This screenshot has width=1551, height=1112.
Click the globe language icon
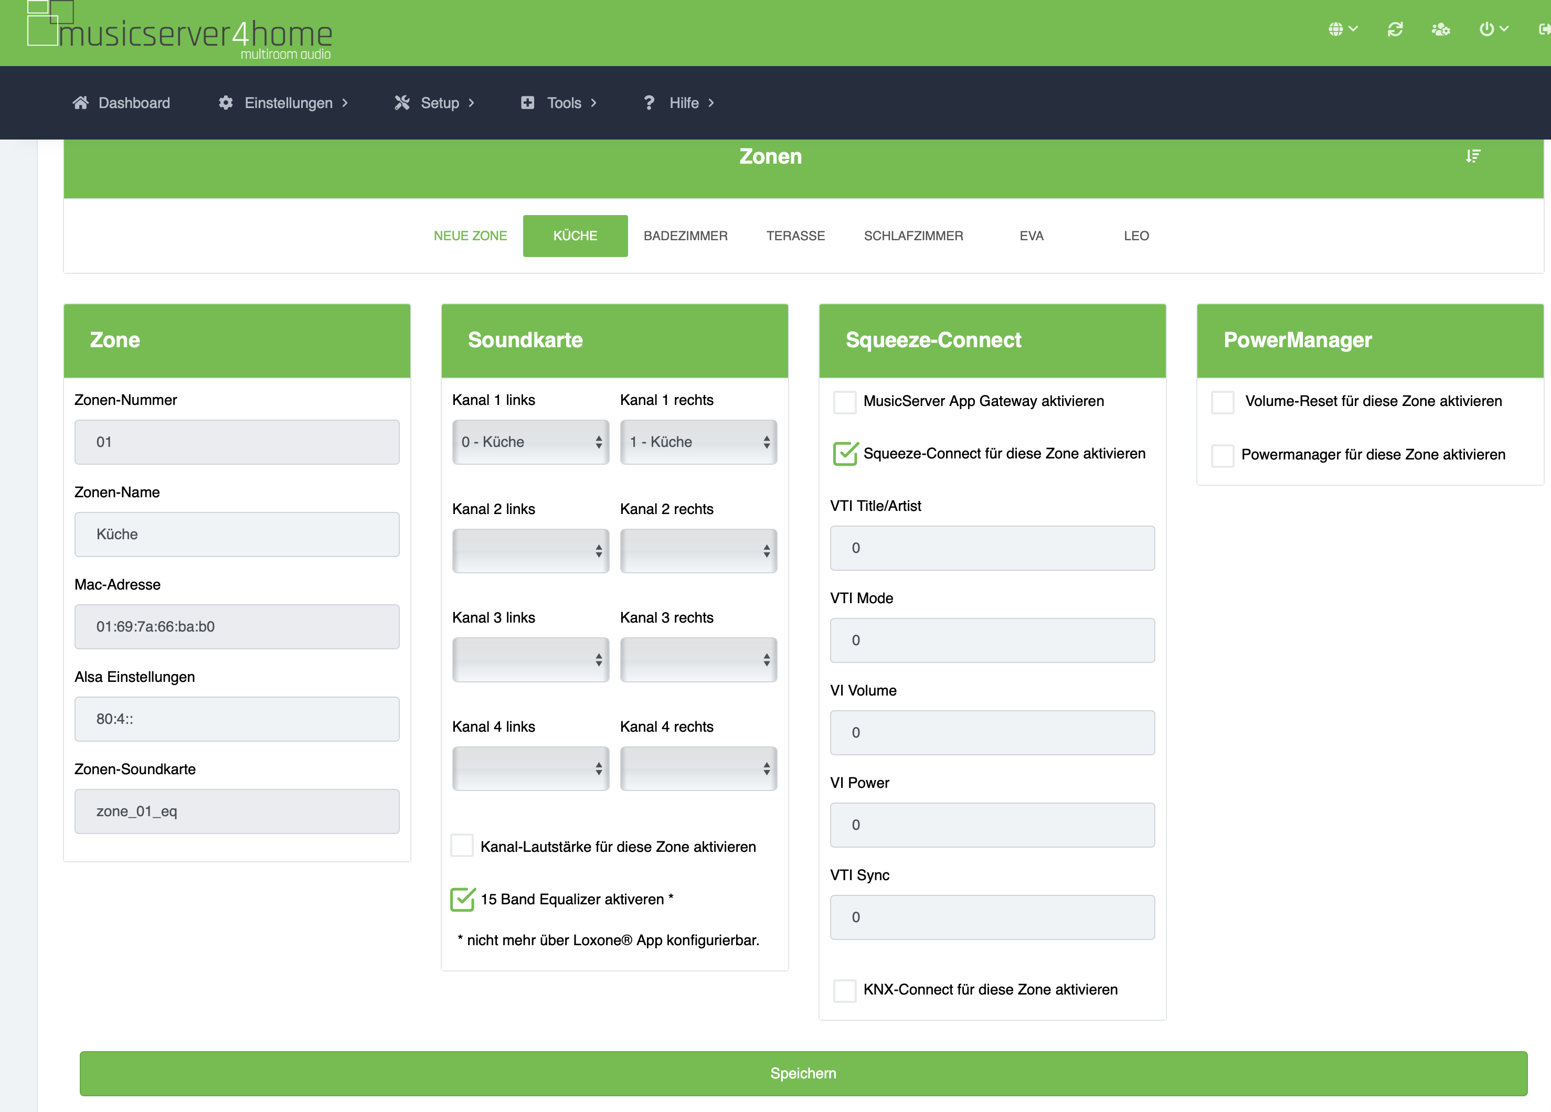1335,29
